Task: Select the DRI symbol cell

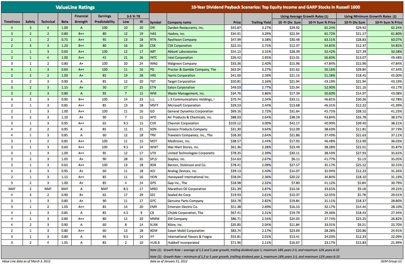Action: coord(158,28)
